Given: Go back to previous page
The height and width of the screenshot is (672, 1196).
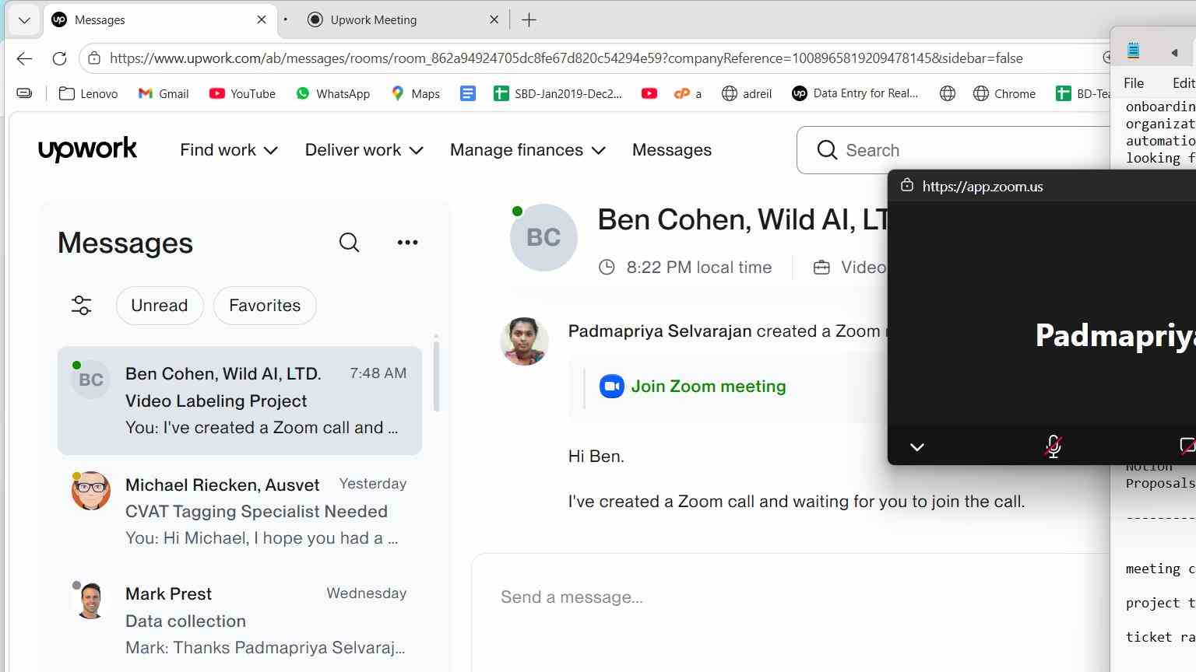Looking at the screenshot, I should [x=24, y=58].
